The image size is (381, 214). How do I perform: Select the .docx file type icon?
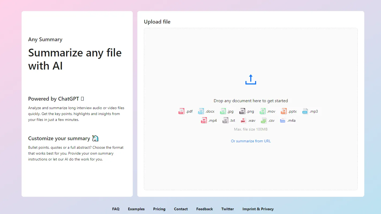pos(201,111)
